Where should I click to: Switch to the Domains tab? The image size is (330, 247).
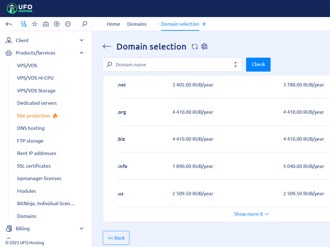pos(137,24)
